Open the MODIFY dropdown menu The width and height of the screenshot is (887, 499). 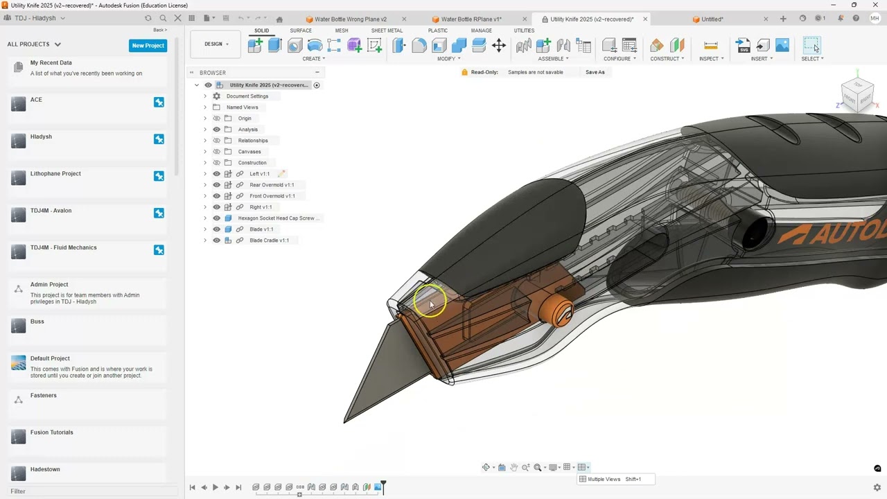449,59
